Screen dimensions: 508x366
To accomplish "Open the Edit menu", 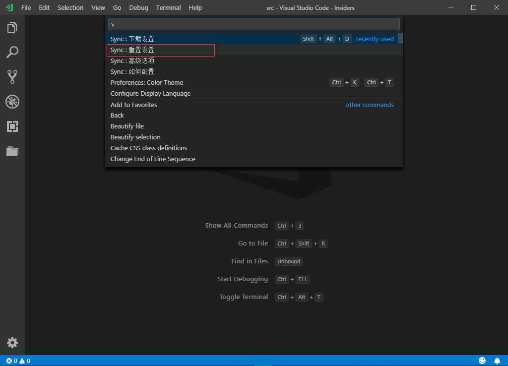I will coord(44,7).
